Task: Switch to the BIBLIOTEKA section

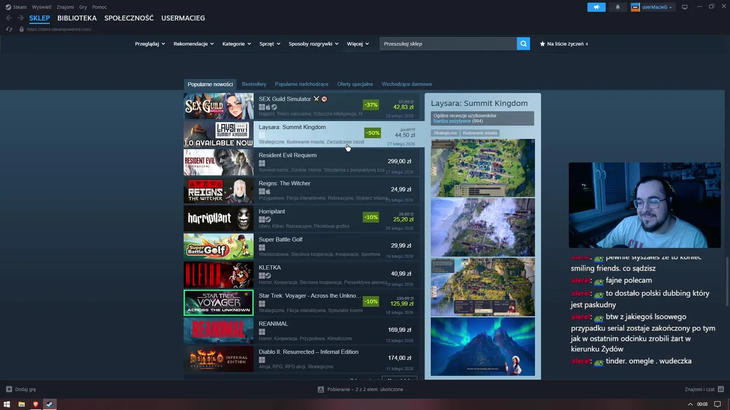Action: pyautogui.click(x=77, y=18)
